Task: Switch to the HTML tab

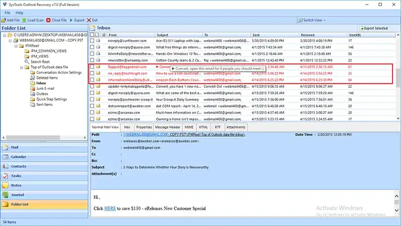Action: (x=204, y=127)
